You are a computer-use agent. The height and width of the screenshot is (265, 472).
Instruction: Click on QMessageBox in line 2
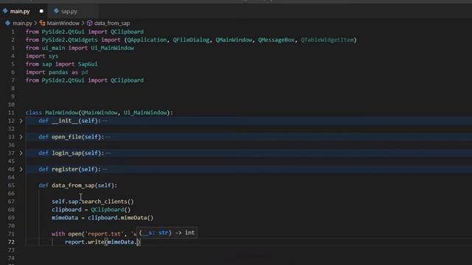pos(277,40)
